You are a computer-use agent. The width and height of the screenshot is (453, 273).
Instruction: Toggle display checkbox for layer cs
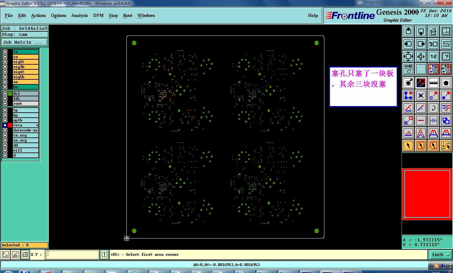5,57
